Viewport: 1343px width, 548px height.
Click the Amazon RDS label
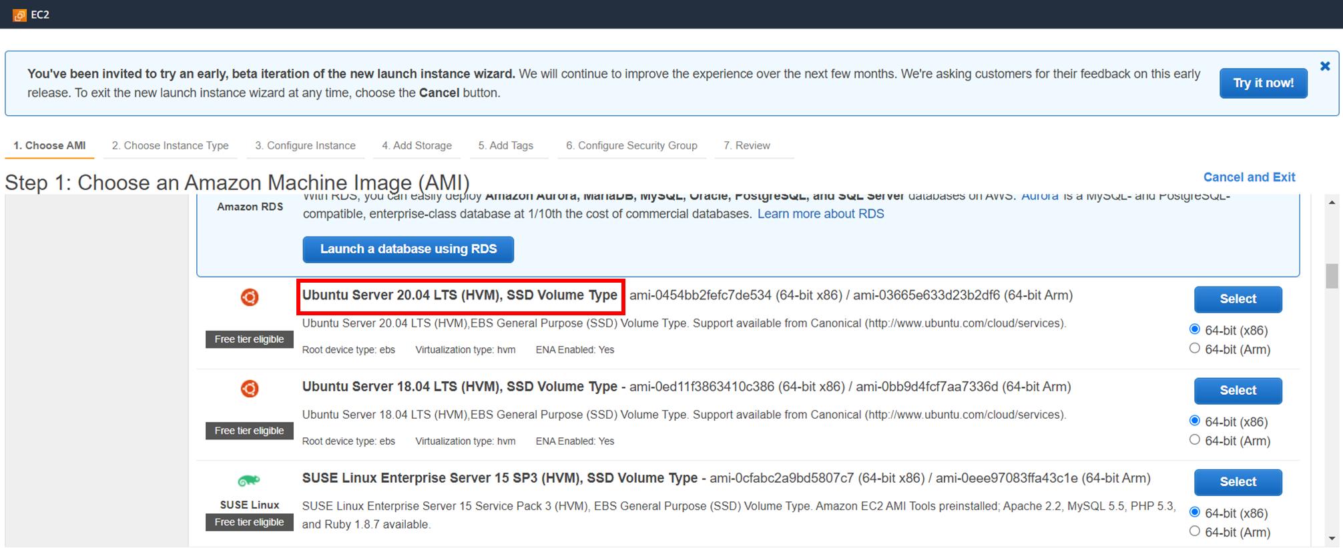(x=250, y=207)
